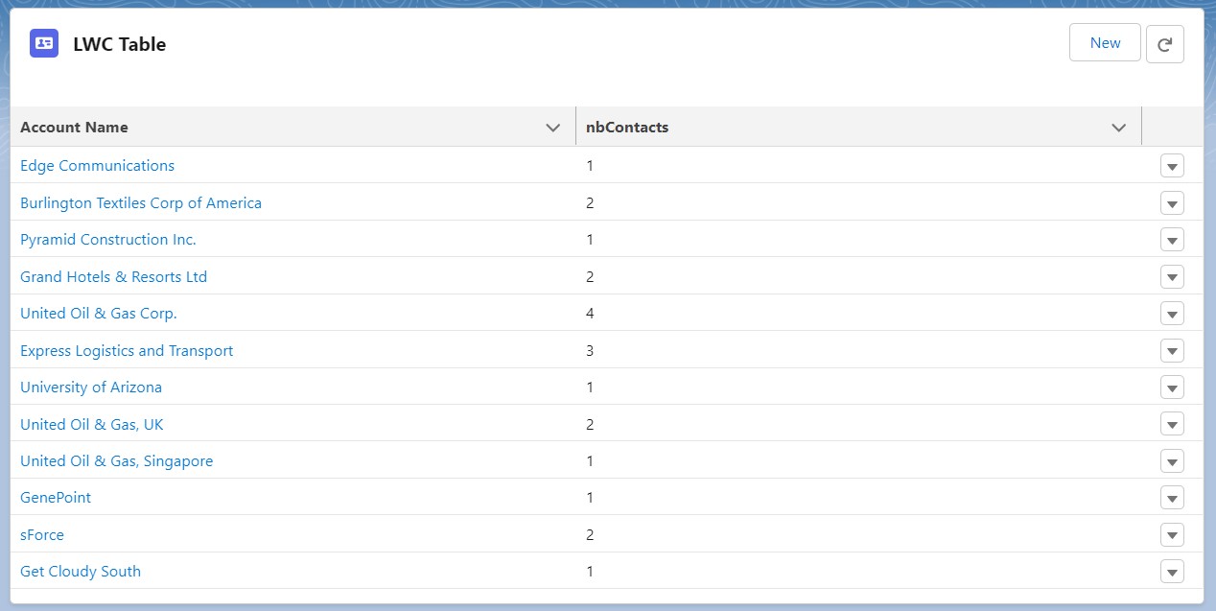The height and width of the screenshot is (611, 1216).
Task: Open United Oil & Gas Corp. link
Action: click(99, 314)
